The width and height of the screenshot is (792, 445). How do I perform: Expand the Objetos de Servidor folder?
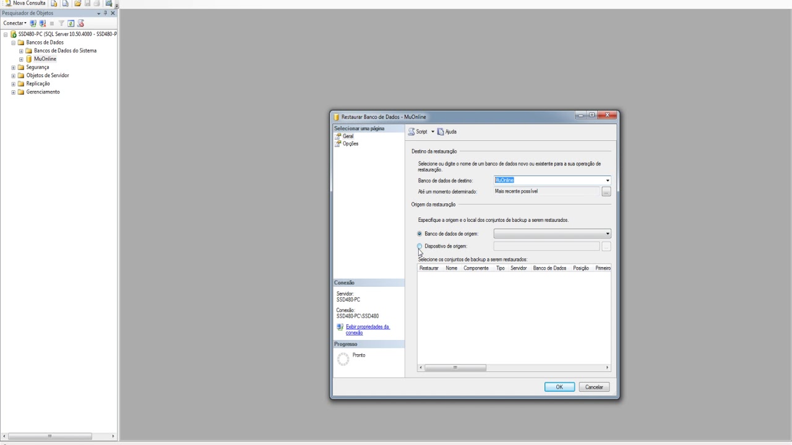tap(13, 75)
